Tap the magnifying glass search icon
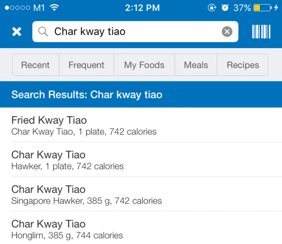Screen dimensions: 282x244 [43, 32]
